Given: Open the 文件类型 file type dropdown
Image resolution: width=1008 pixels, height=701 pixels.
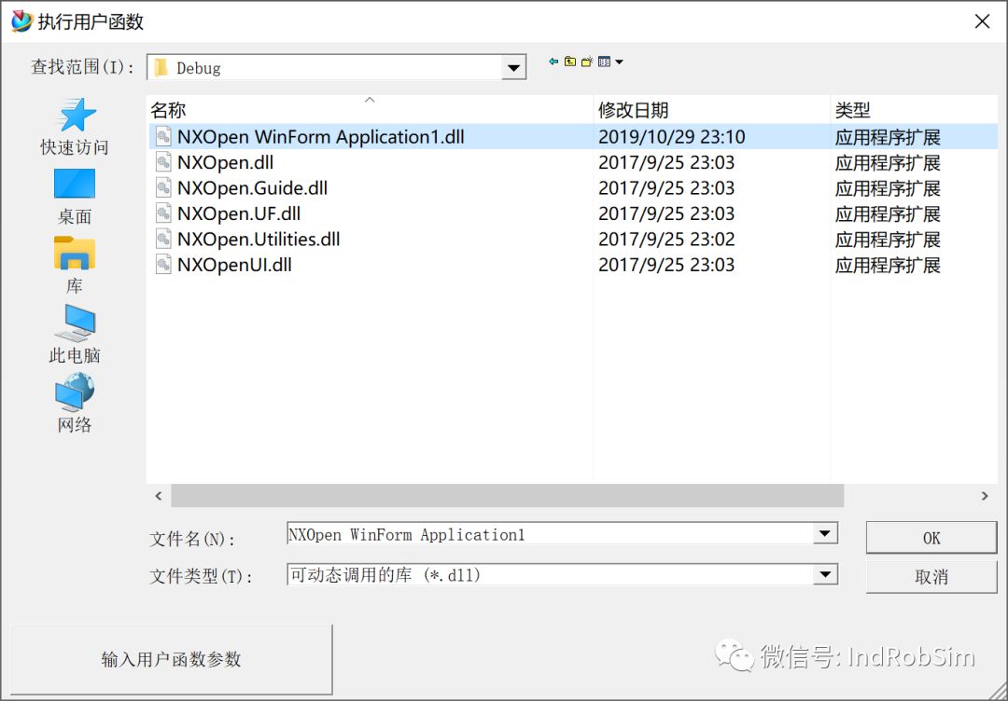Looking at the screenshot, I should coord(825,574).
